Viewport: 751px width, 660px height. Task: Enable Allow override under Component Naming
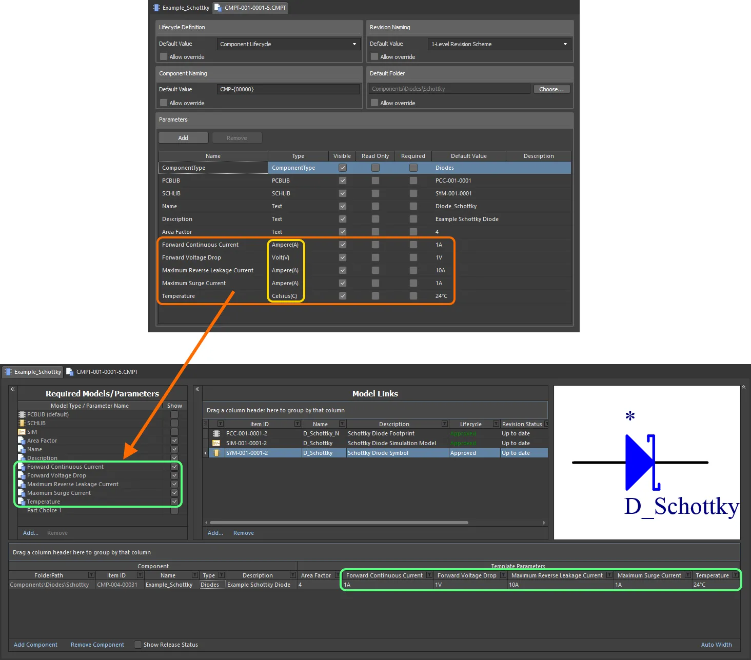point(163,103)
